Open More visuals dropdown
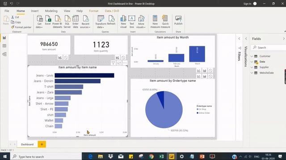The height and width of the screenshot is (160, 286). [x=141, y=22]
